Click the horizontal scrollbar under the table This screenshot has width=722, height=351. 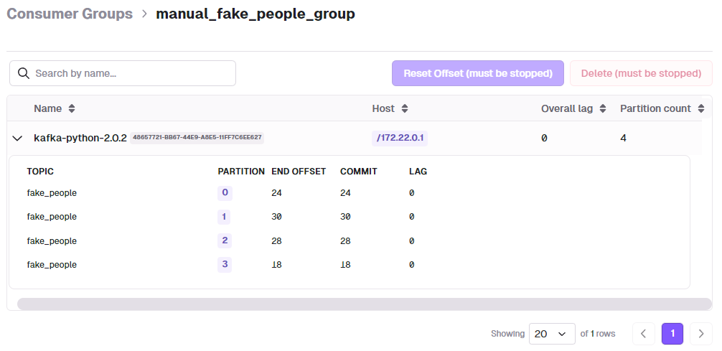pyautogui.click(x=364, y=304)
